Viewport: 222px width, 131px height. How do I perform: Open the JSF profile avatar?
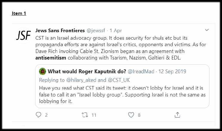[23, 35]
